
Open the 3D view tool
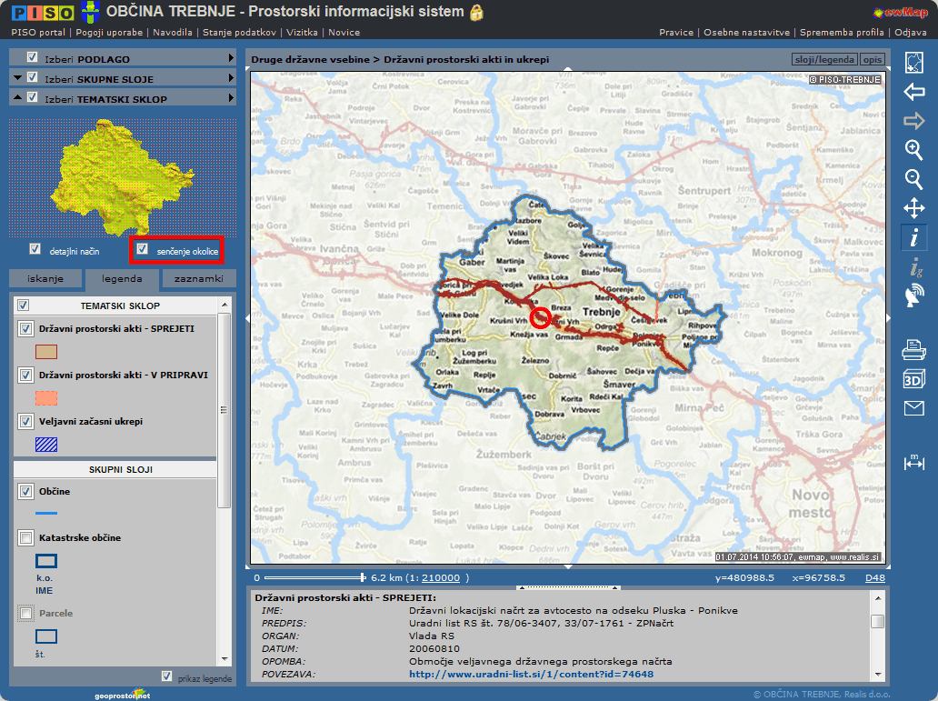913,379
